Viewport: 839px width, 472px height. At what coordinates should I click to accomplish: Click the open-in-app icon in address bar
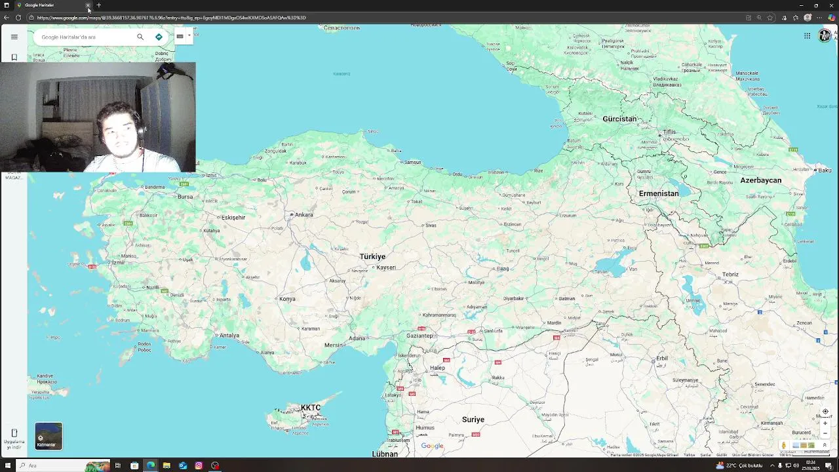749,18
